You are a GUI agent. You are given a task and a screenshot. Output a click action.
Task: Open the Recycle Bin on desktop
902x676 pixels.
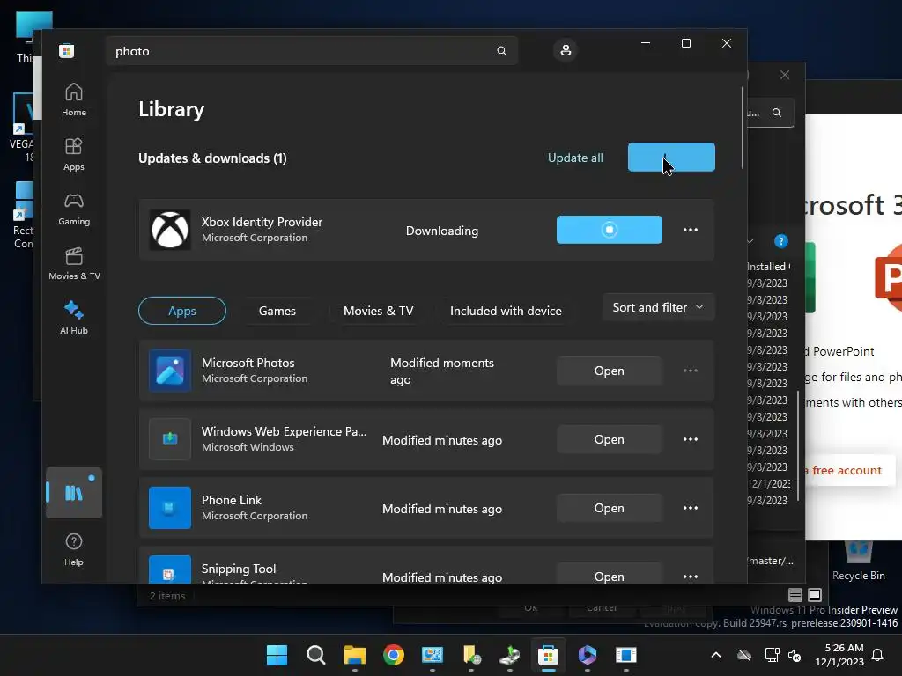point(858,561)
